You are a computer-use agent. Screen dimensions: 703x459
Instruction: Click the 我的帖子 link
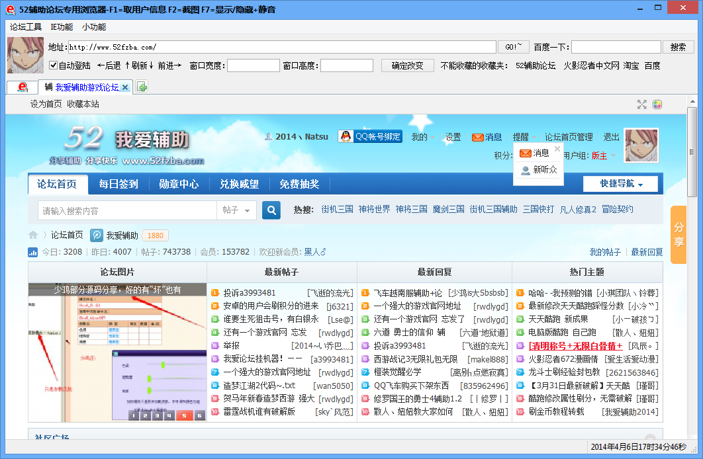pyautogui.click(x=605, y=252)
